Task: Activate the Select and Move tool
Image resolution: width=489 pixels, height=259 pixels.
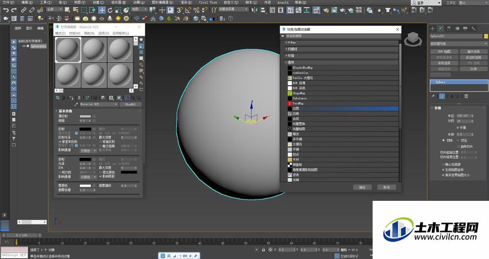Action: (102, 10)
